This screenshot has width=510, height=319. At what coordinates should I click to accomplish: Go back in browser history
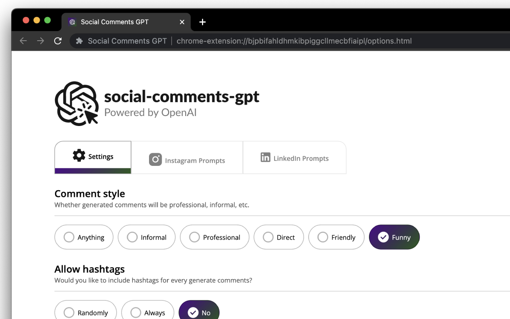pos(23,41)
